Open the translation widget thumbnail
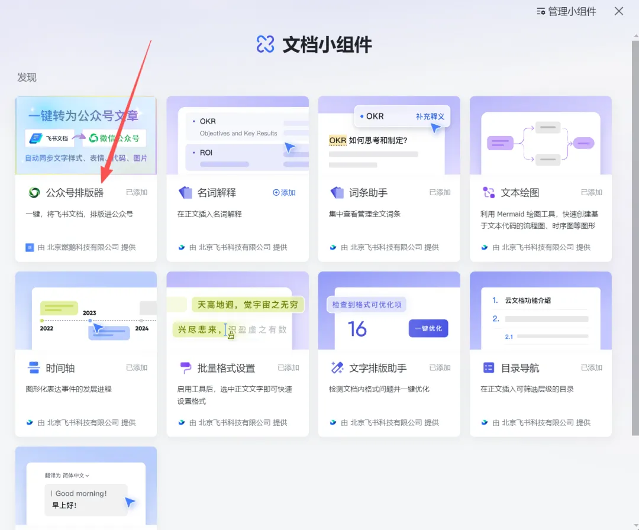Image resolution: width=639 pixels, height=530 pixels. (86, 486)
